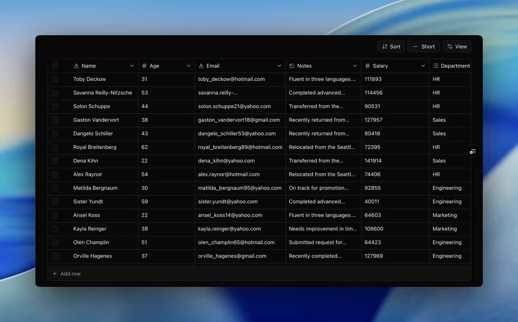Check the checkbox for Toby Deckow row

55,79
